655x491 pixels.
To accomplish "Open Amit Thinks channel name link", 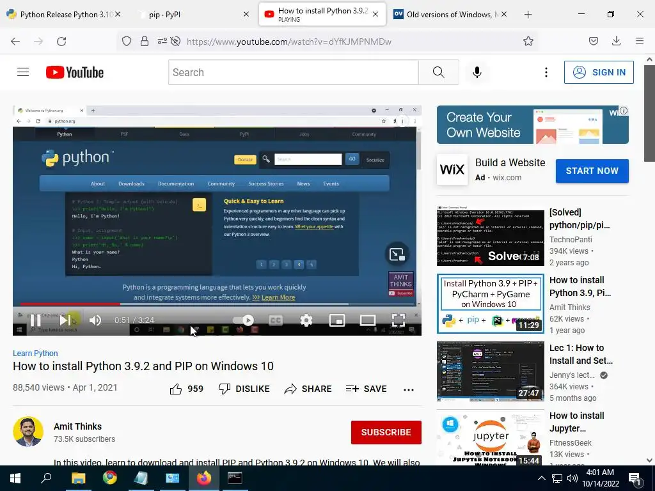I will coord(77,426).
